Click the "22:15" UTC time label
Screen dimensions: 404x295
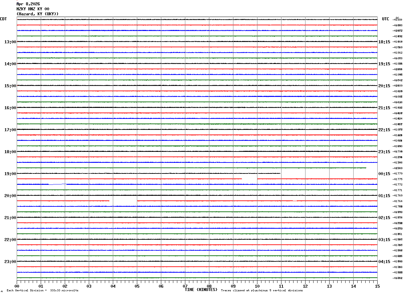point(384,130)
